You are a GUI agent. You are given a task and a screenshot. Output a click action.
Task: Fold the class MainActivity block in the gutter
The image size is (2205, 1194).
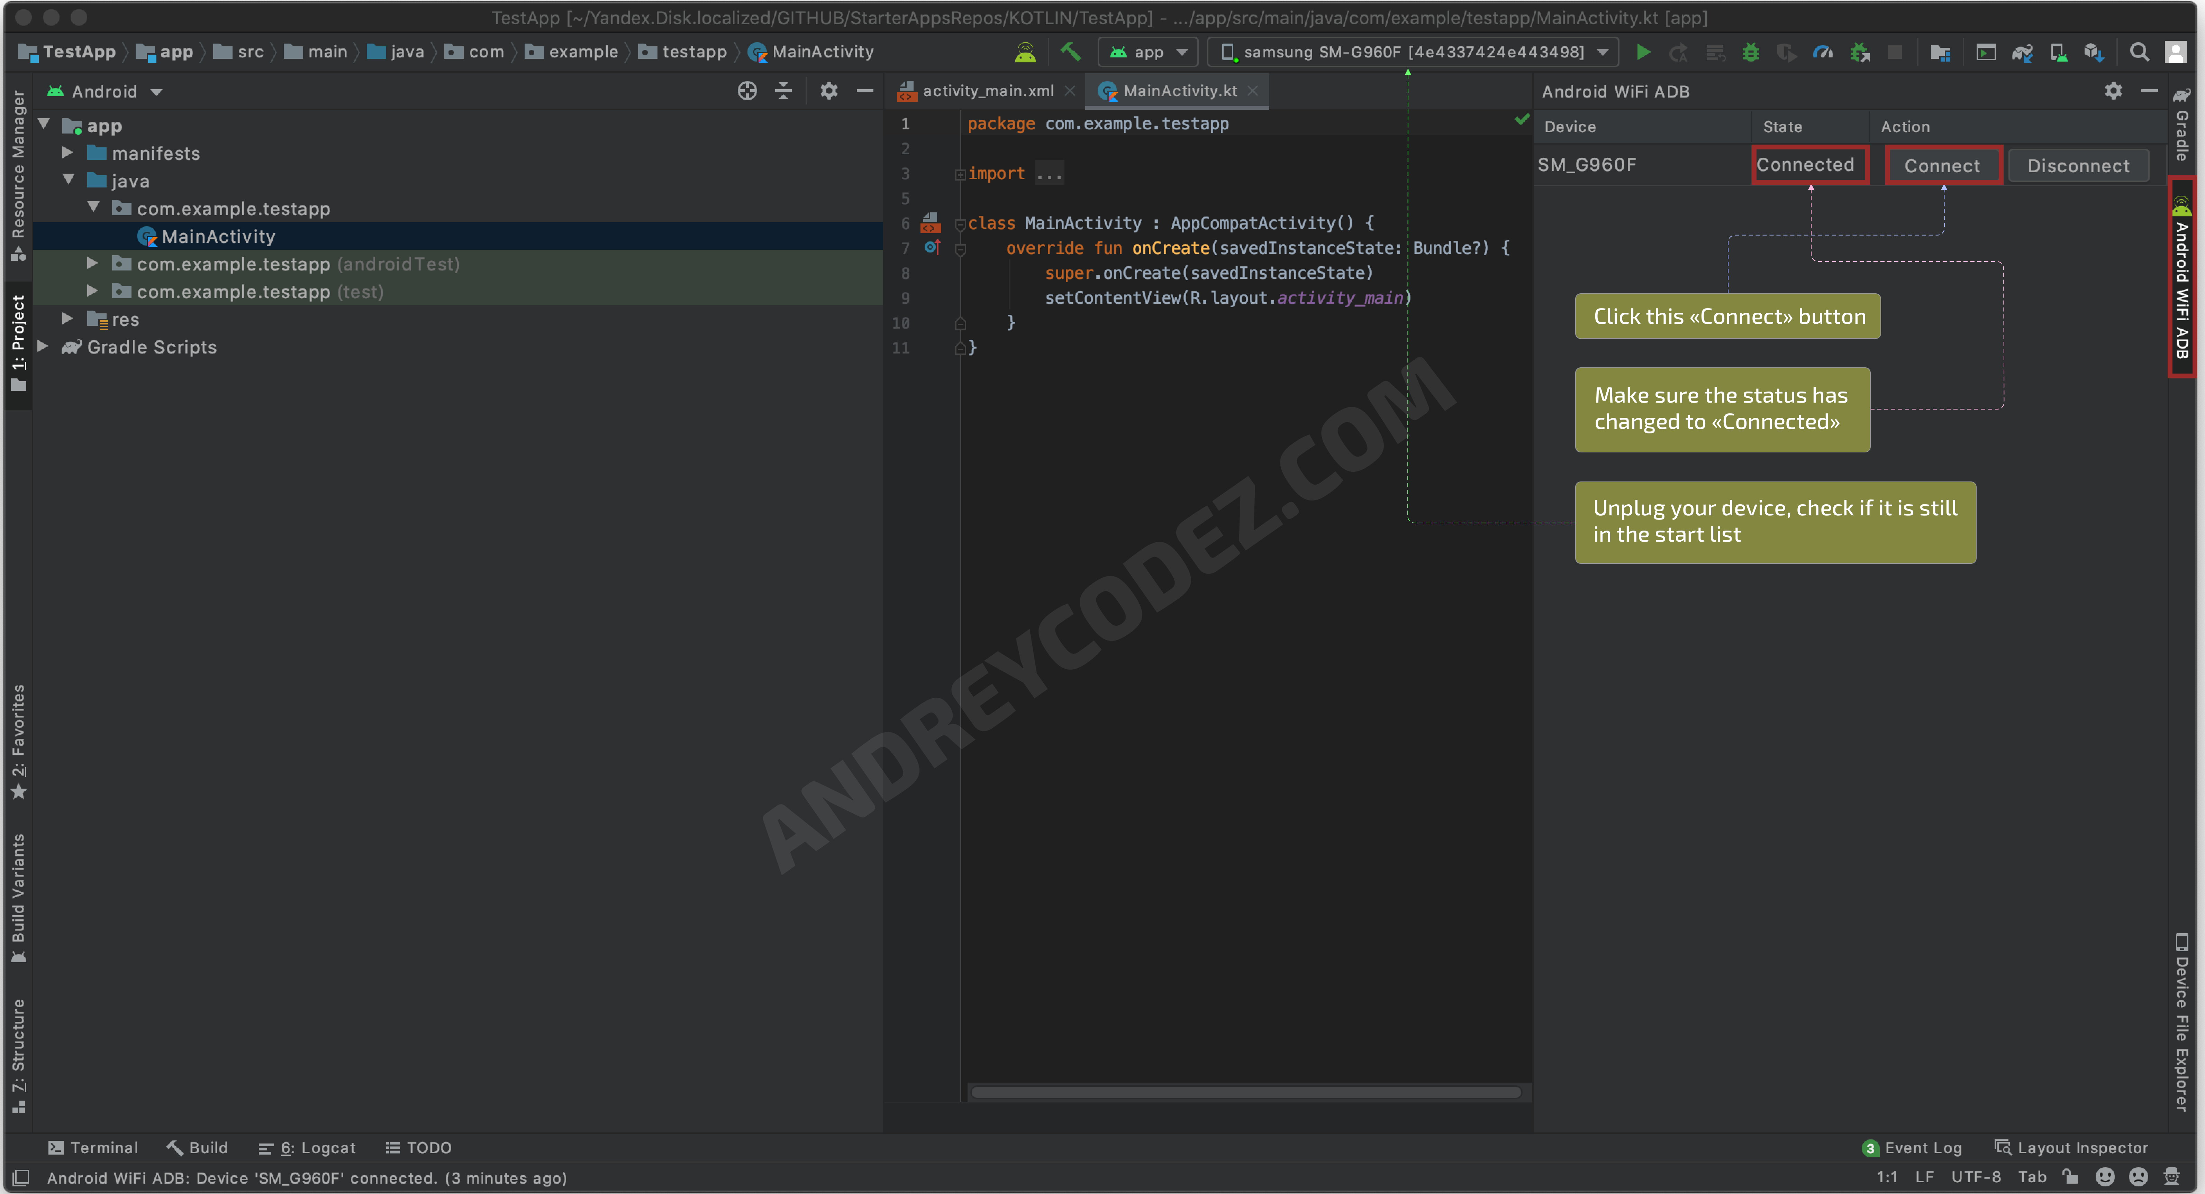click(960, 224)
